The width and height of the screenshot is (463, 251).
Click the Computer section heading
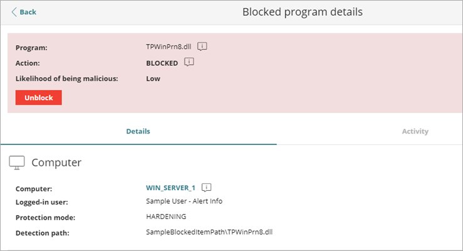click(56, 163)
